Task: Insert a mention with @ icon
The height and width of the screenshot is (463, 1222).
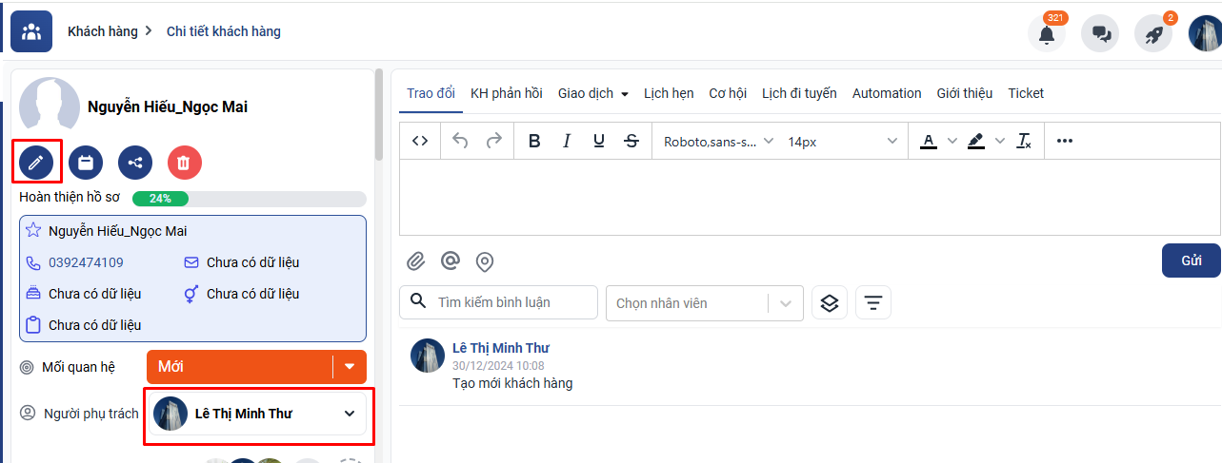Action: 450,261
